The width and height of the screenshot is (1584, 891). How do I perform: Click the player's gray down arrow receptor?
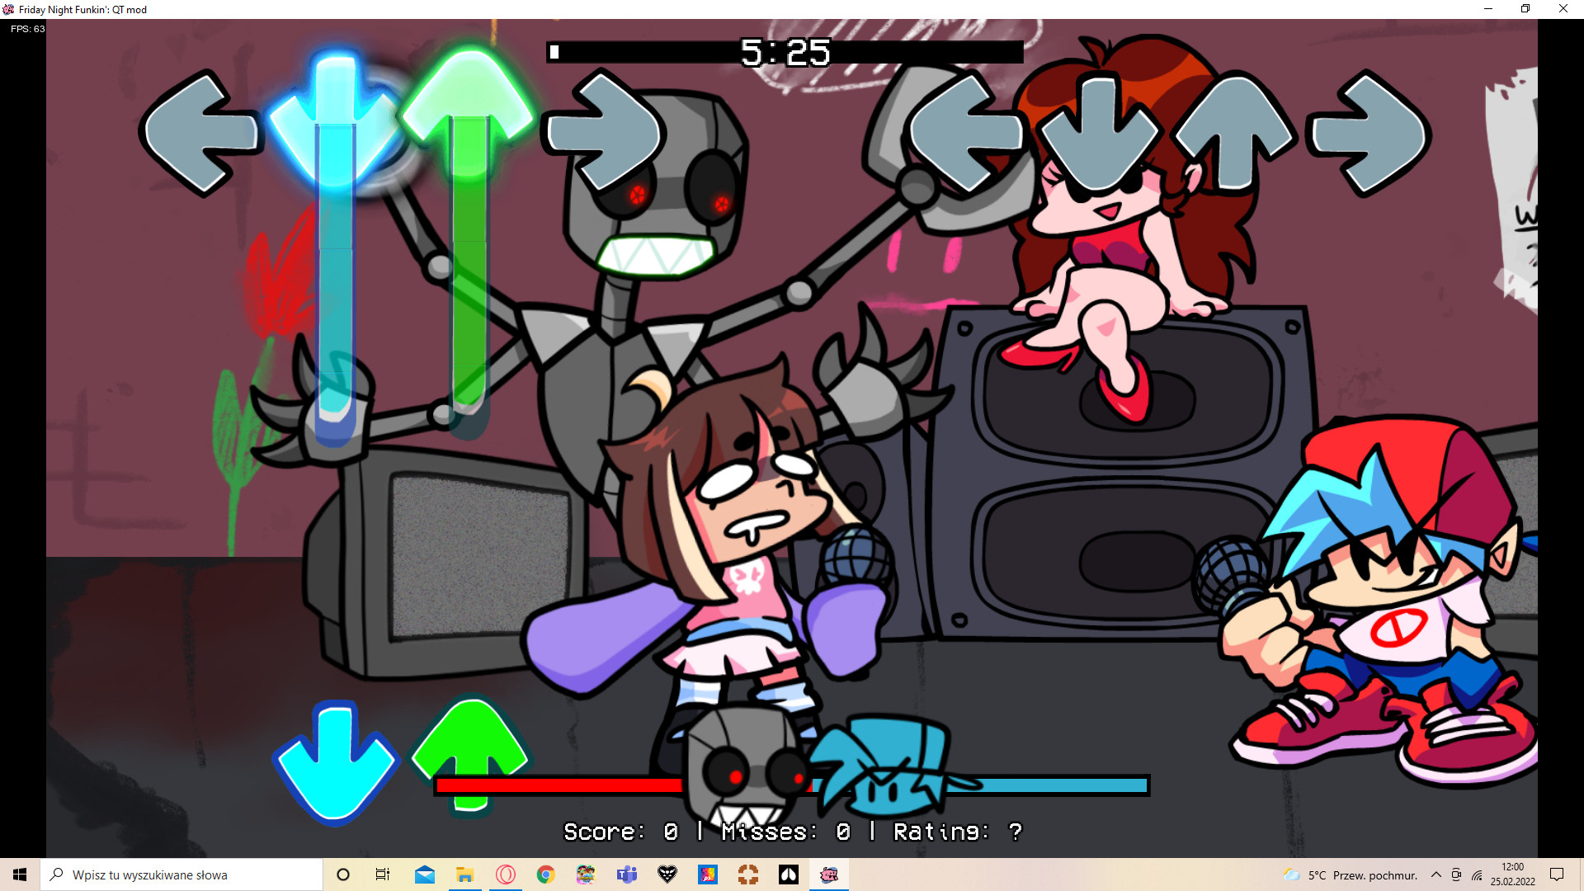[x=1098, y=134]
